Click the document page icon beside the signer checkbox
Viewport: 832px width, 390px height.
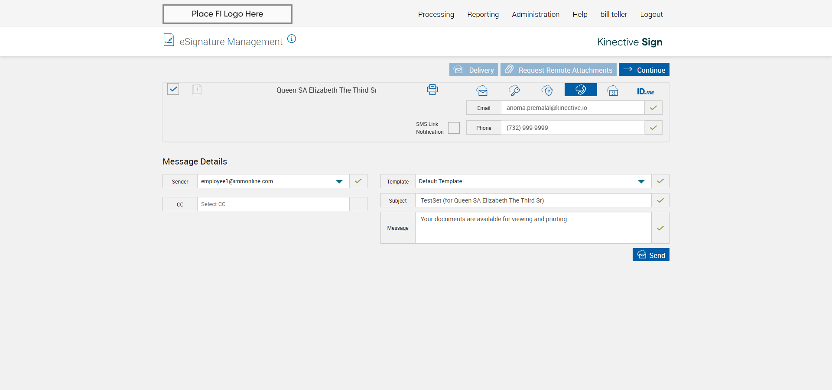[x=197, y=90]
